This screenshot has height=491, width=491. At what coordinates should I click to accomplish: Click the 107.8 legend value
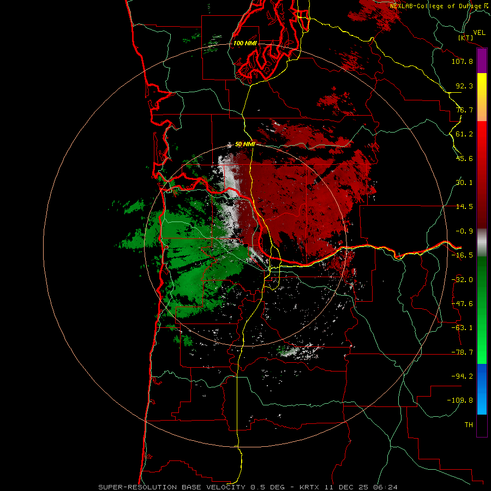tap(462, 61)
